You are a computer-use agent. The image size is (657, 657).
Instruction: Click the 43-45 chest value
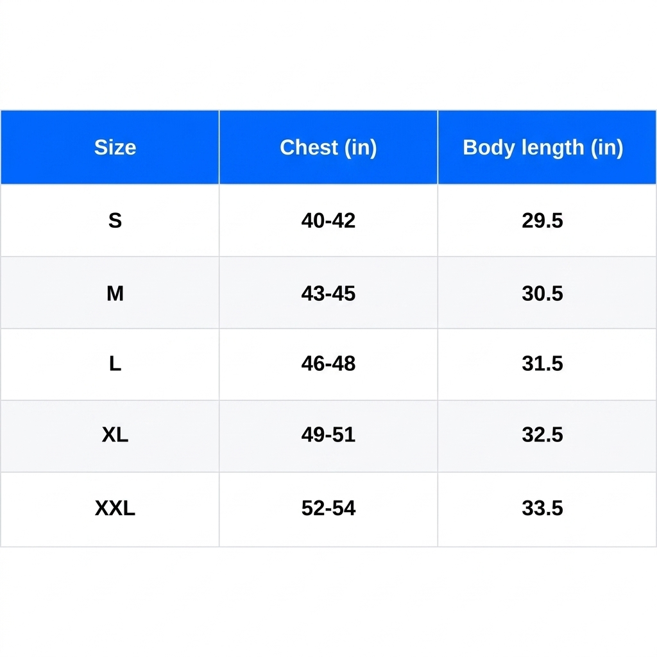click(x=328, y=293)
